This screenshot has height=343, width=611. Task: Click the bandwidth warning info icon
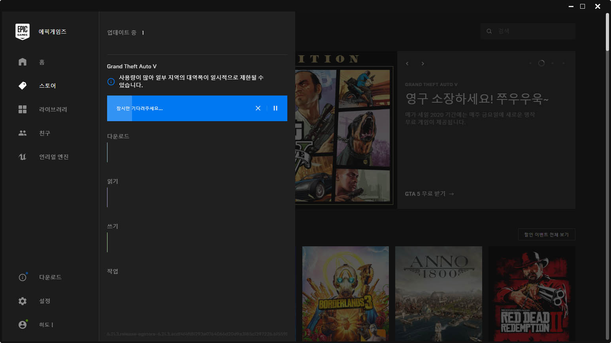(x=111, y=82)
